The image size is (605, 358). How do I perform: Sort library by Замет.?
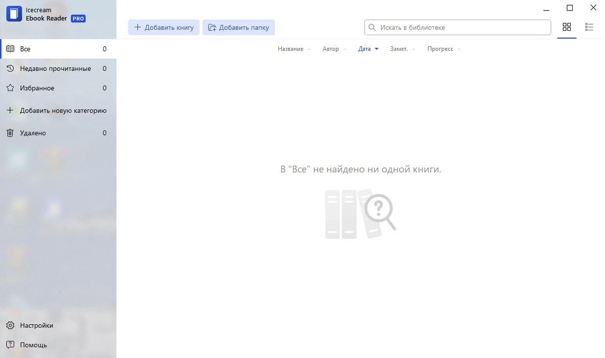pyautogui.click(x=403, y=49)
